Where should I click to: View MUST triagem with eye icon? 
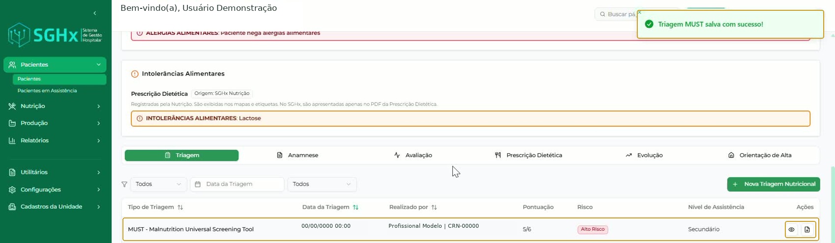(791, 229)
